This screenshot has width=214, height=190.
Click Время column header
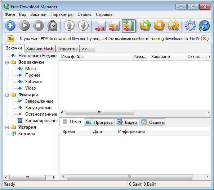[75, 131]
